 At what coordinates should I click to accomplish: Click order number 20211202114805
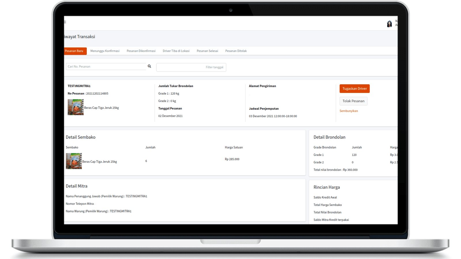[97, 94]
